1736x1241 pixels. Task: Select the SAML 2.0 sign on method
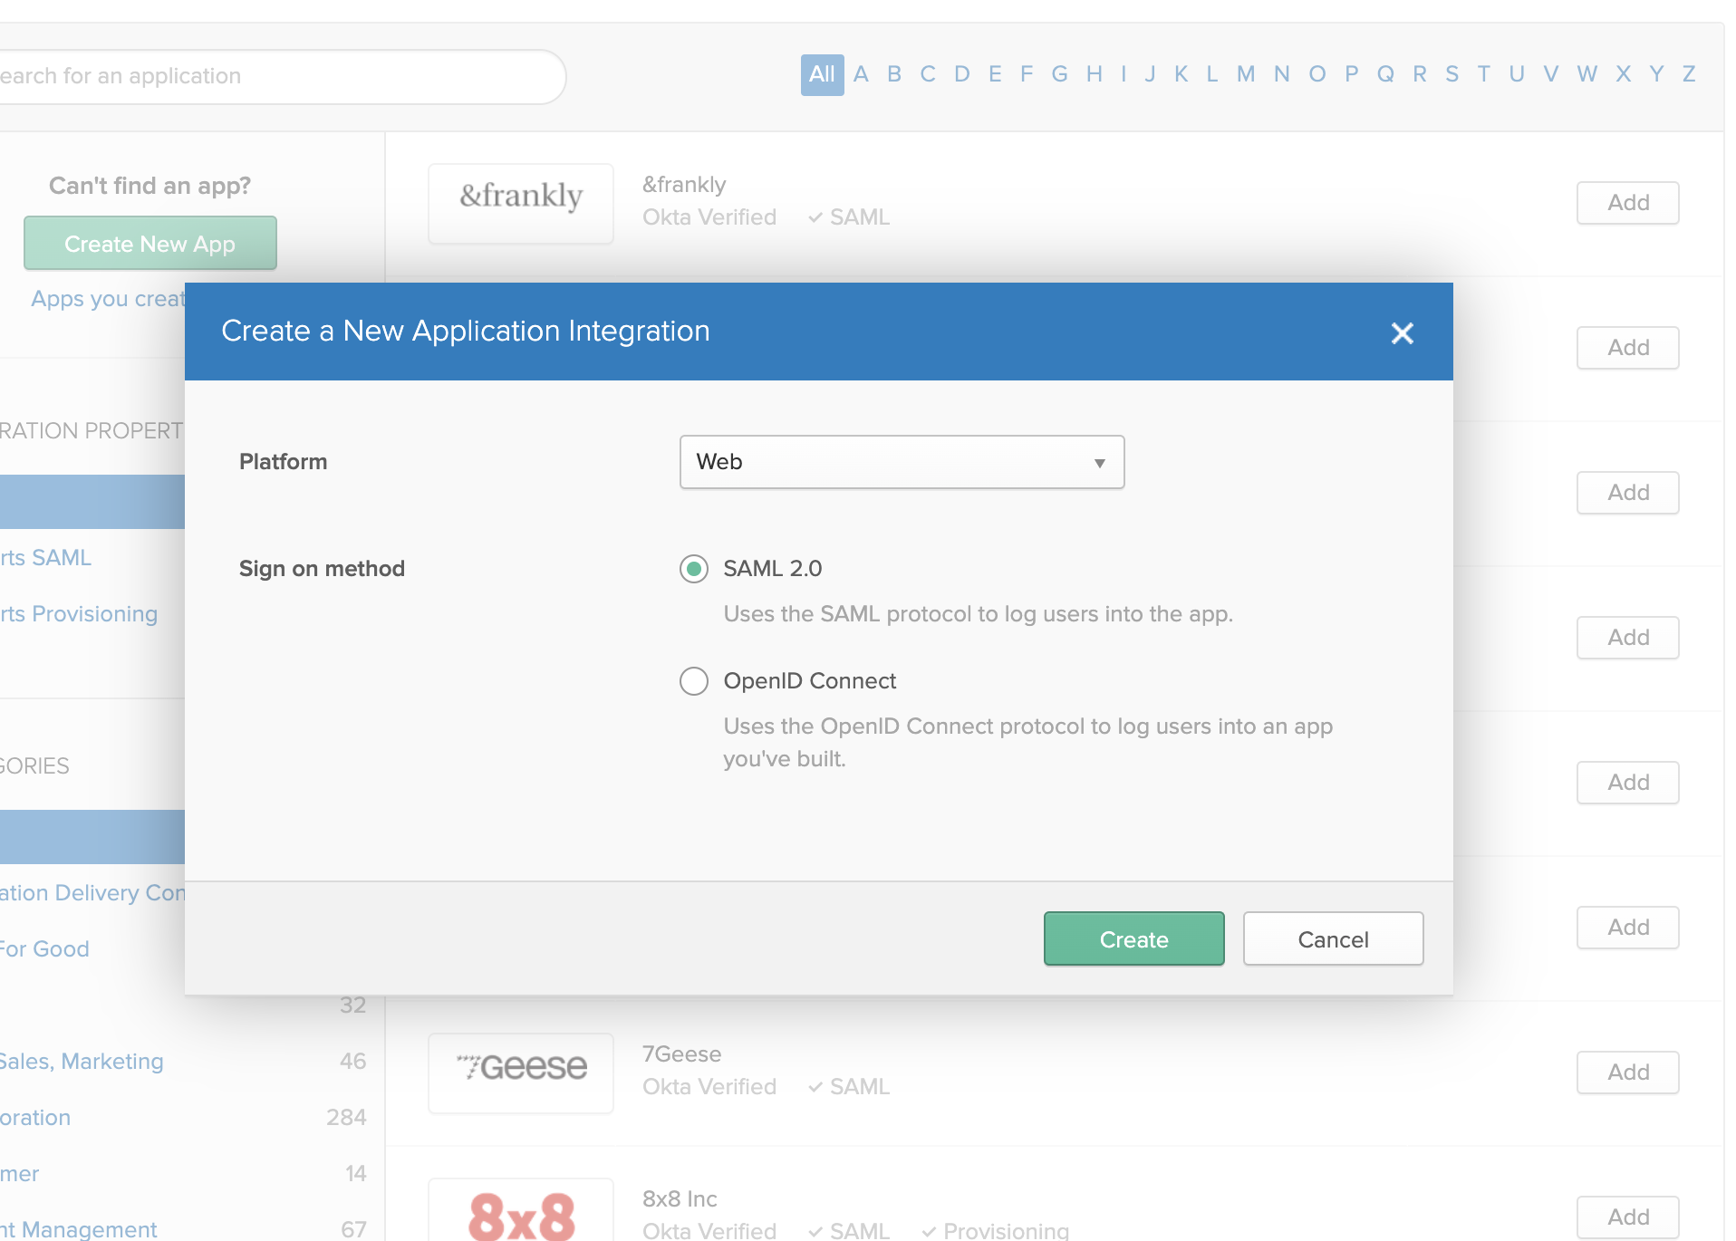point(694,569)
